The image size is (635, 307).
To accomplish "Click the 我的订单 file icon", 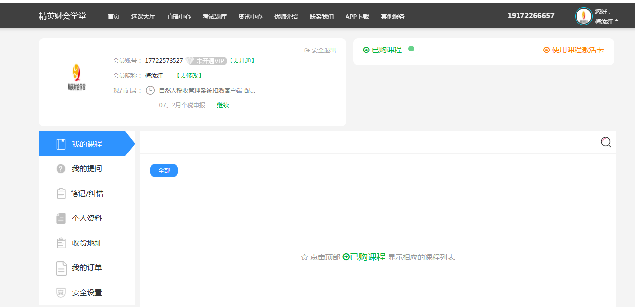I will 61,268.
